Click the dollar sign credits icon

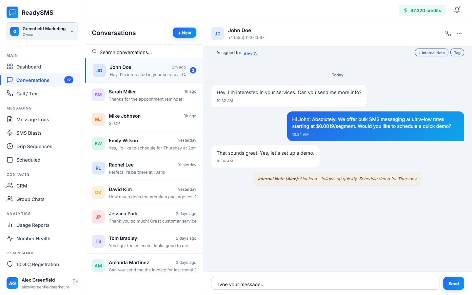point(406,10)
